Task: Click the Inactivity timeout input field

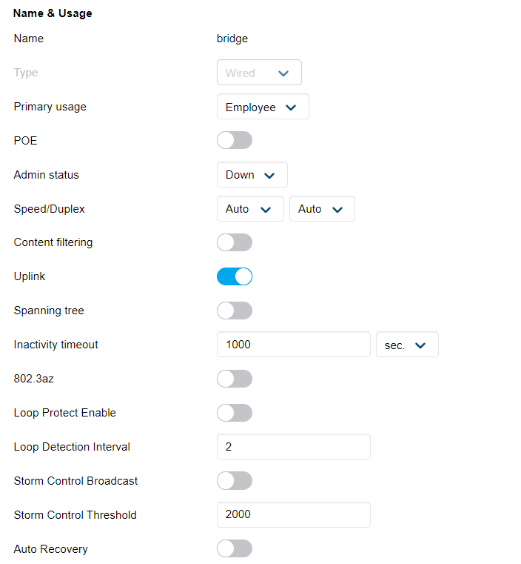Action: pos(293,345)
